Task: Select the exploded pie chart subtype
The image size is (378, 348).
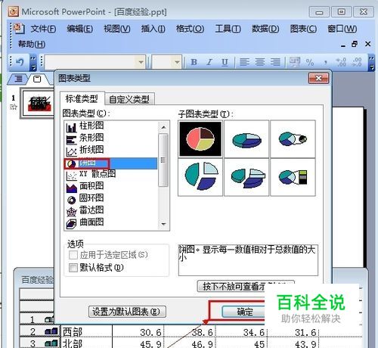Action: pos(200,177)
